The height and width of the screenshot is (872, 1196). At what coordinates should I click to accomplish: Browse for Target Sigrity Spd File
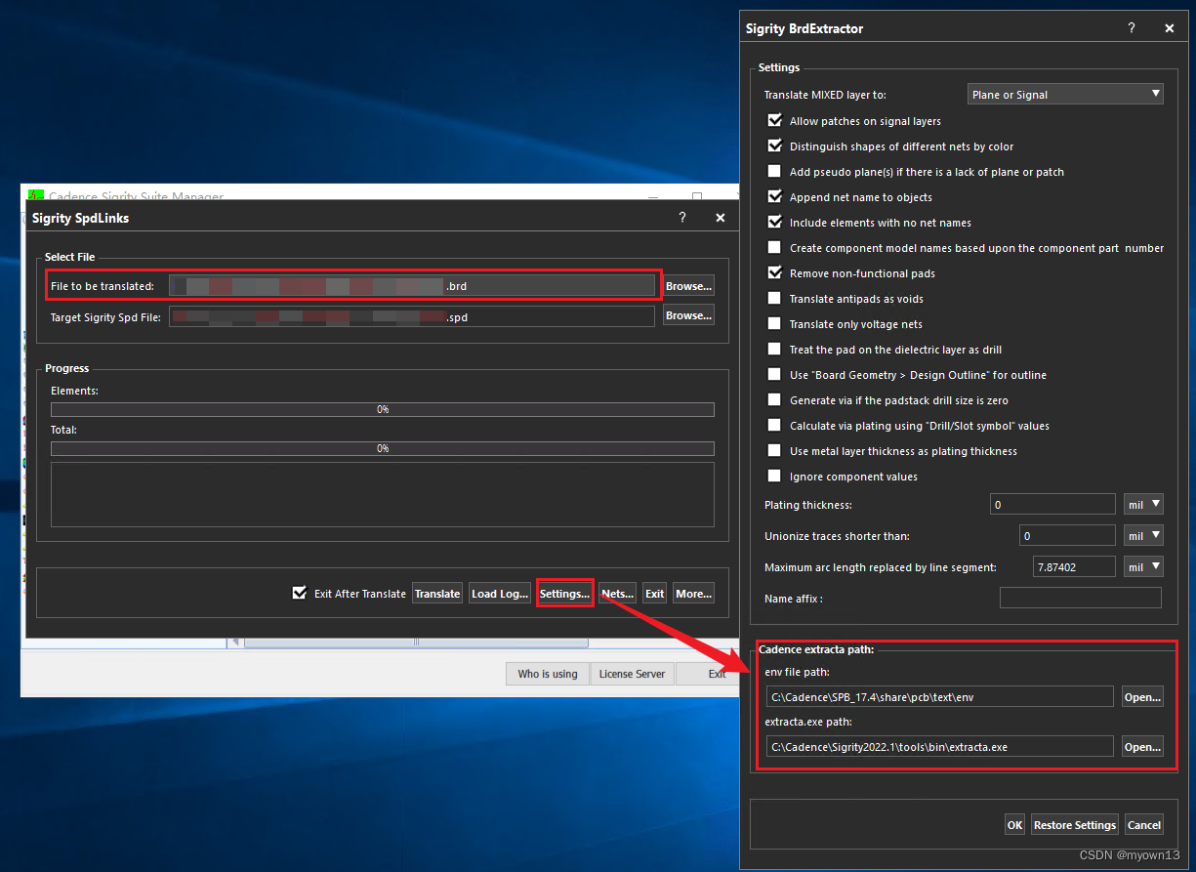688,315
